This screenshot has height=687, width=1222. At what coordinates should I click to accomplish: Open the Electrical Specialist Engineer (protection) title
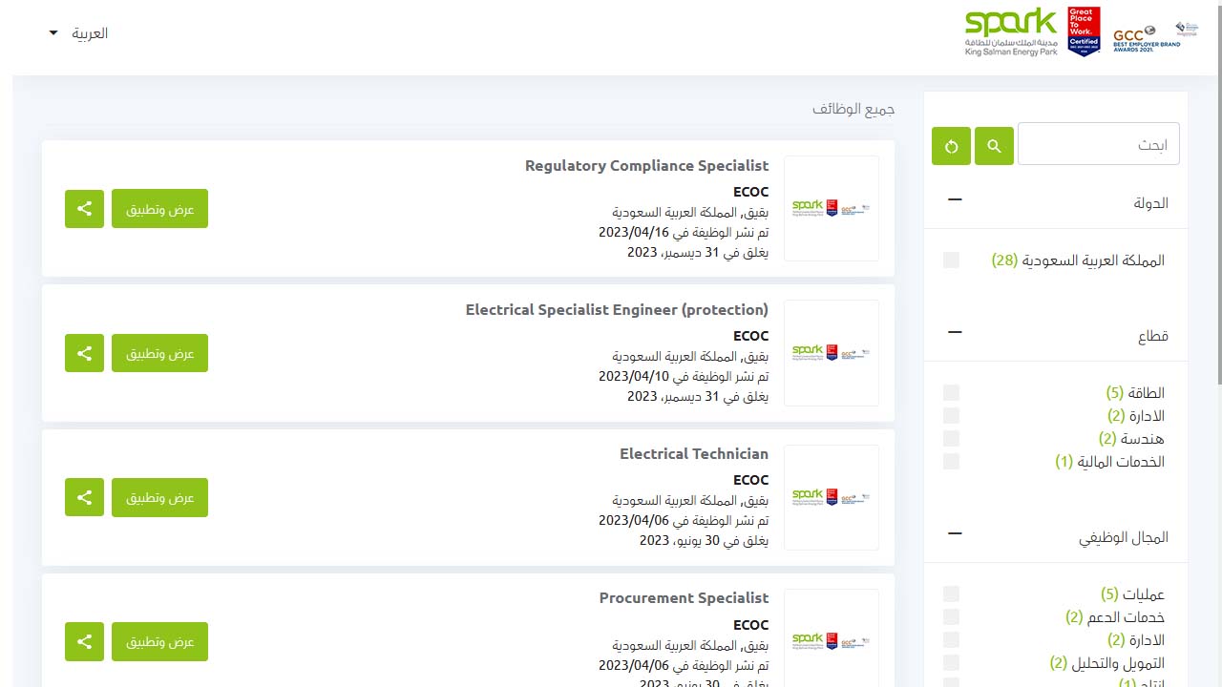point(617,310)
